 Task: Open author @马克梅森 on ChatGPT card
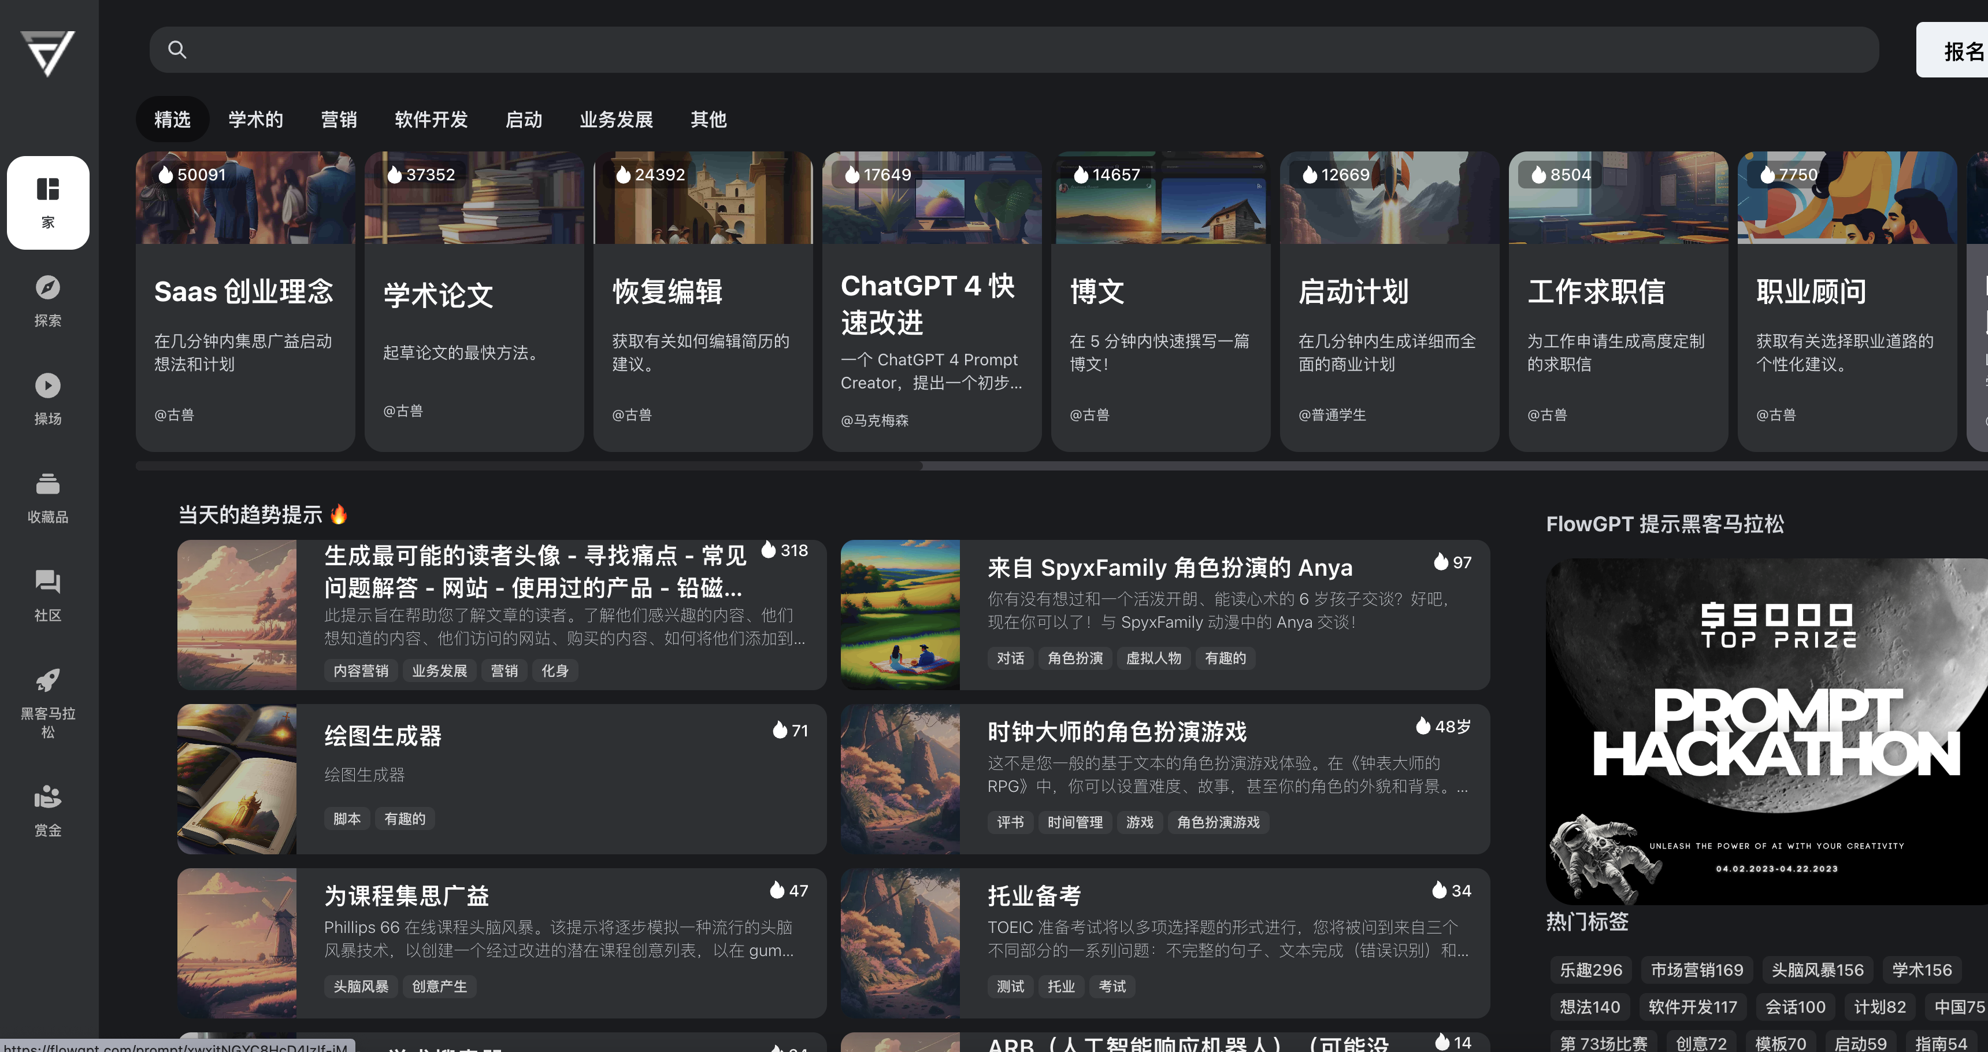[x=874, y=421]
